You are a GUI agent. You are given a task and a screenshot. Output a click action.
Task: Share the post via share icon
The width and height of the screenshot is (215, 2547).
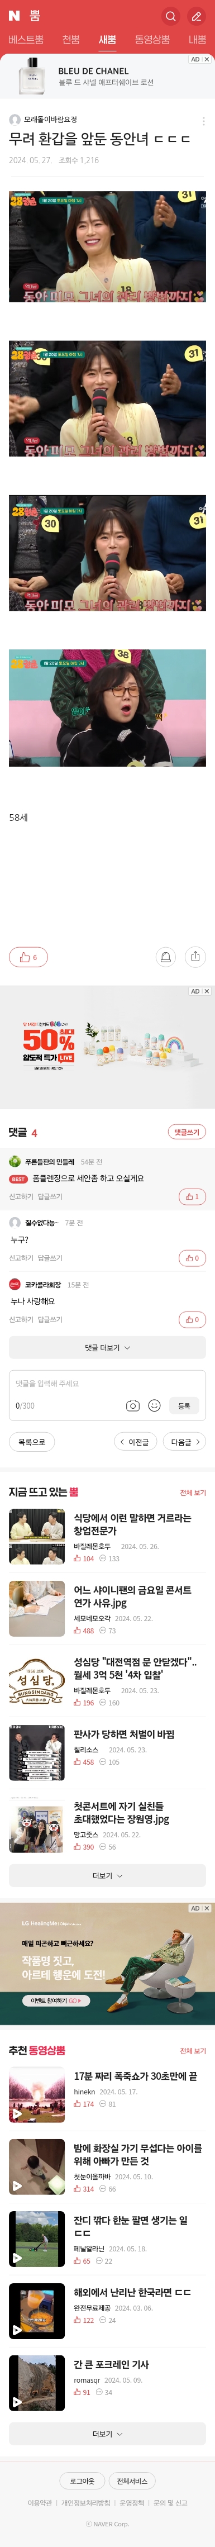[x=195, y=957]
